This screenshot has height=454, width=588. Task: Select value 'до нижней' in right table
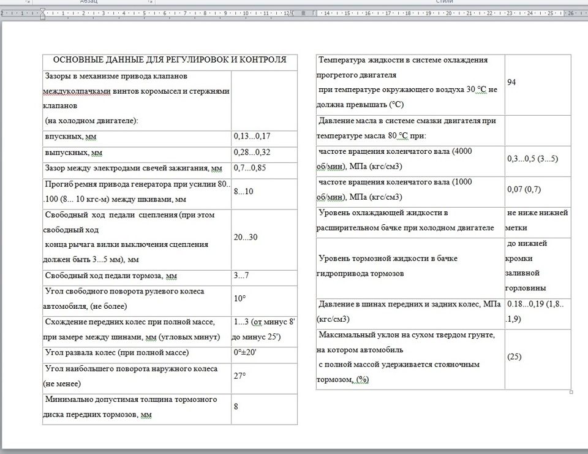[x=527, y=243]
